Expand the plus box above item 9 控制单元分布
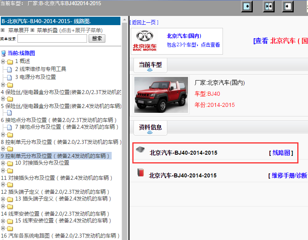308x240 pixels. (x=3, y=148)
